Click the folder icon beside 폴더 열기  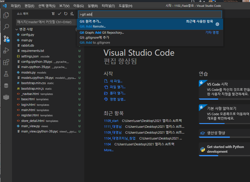(x=106, y=93)
